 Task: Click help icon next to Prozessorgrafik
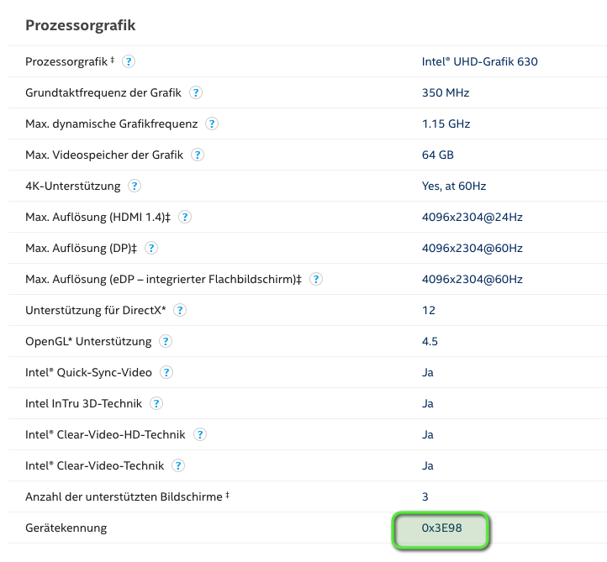129,61
